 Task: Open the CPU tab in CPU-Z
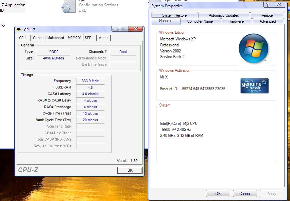[22, 38]
